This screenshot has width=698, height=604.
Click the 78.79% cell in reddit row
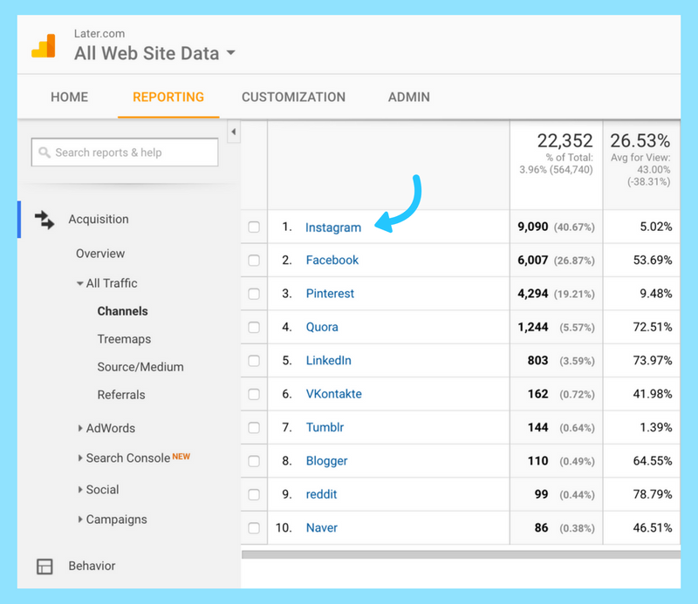[x=653, y=494]
